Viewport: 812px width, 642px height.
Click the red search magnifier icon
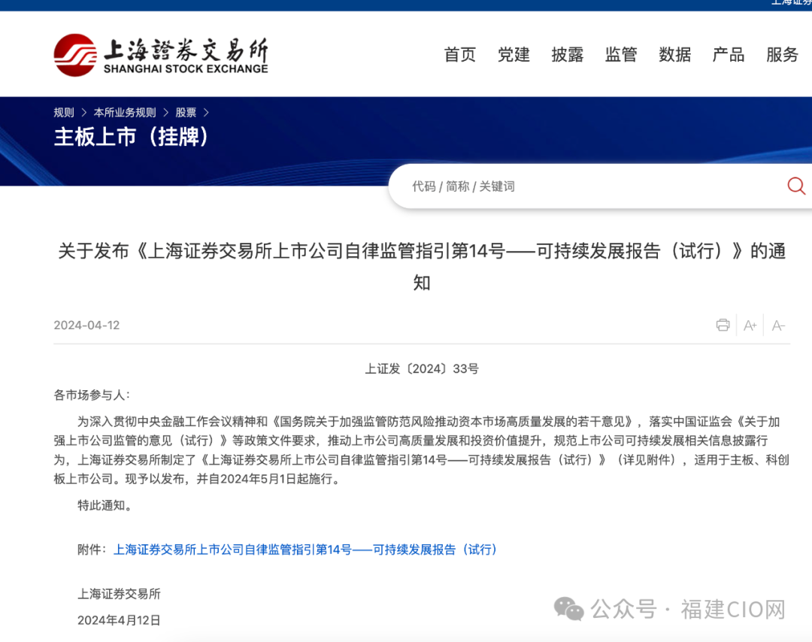click(795, 186)
